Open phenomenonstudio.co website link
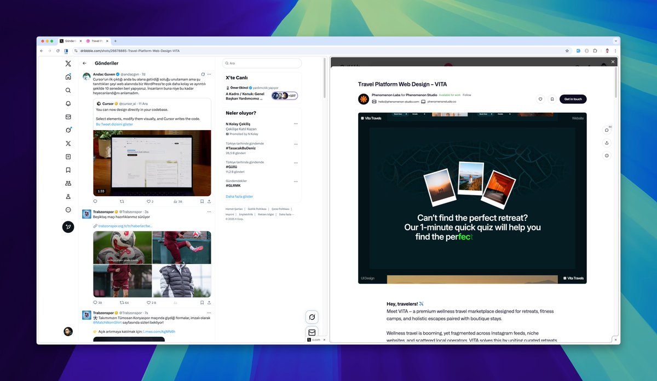 (x=441, y=102)
